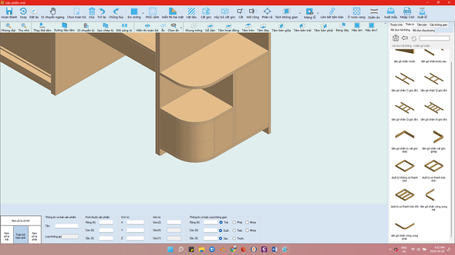Click the Xem phía chính view button
Screen dimensions: 455x255
(x=20, y=221)
